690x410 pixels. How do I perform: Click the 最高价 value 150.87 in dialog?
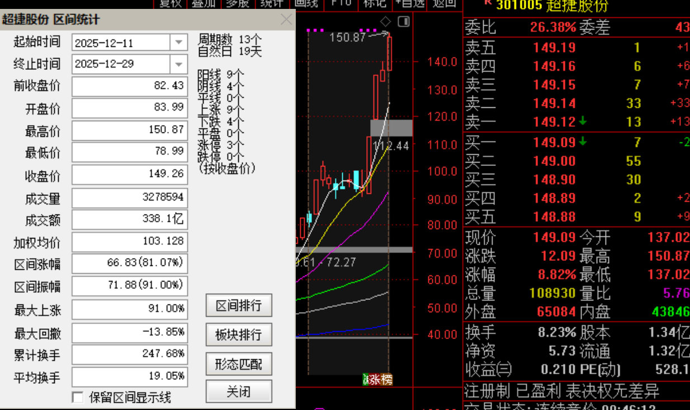(x=130, y=130)
